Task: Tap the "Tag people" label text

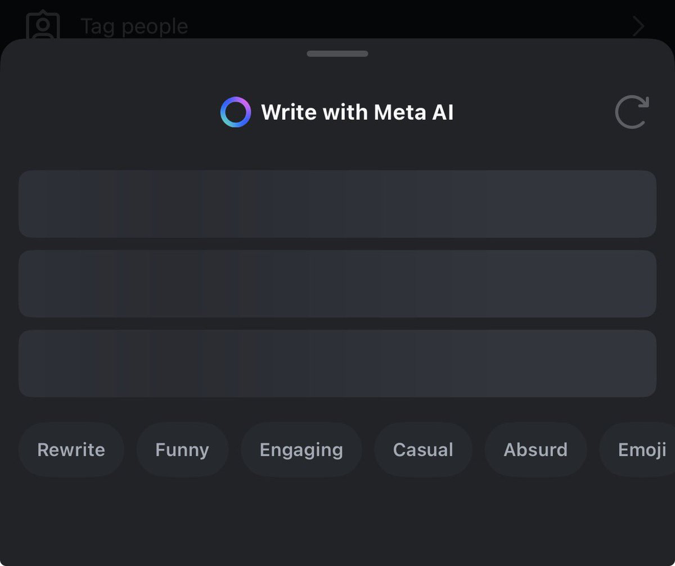Action: 134,26
